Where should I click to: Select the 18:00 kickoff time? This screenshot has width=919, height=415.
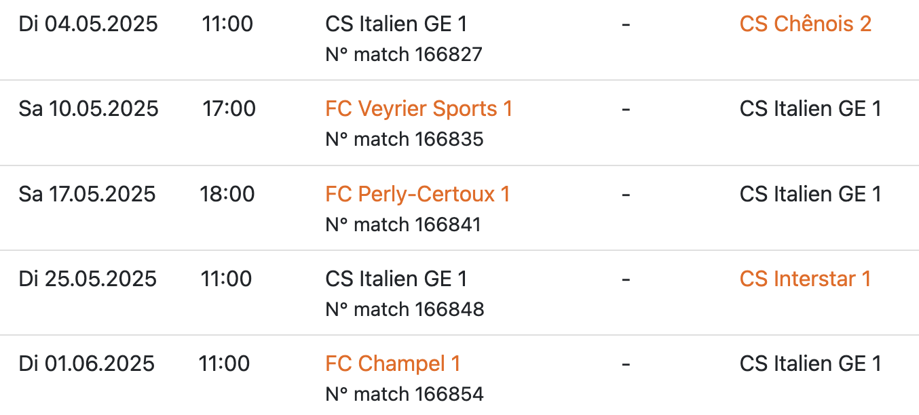227,195
